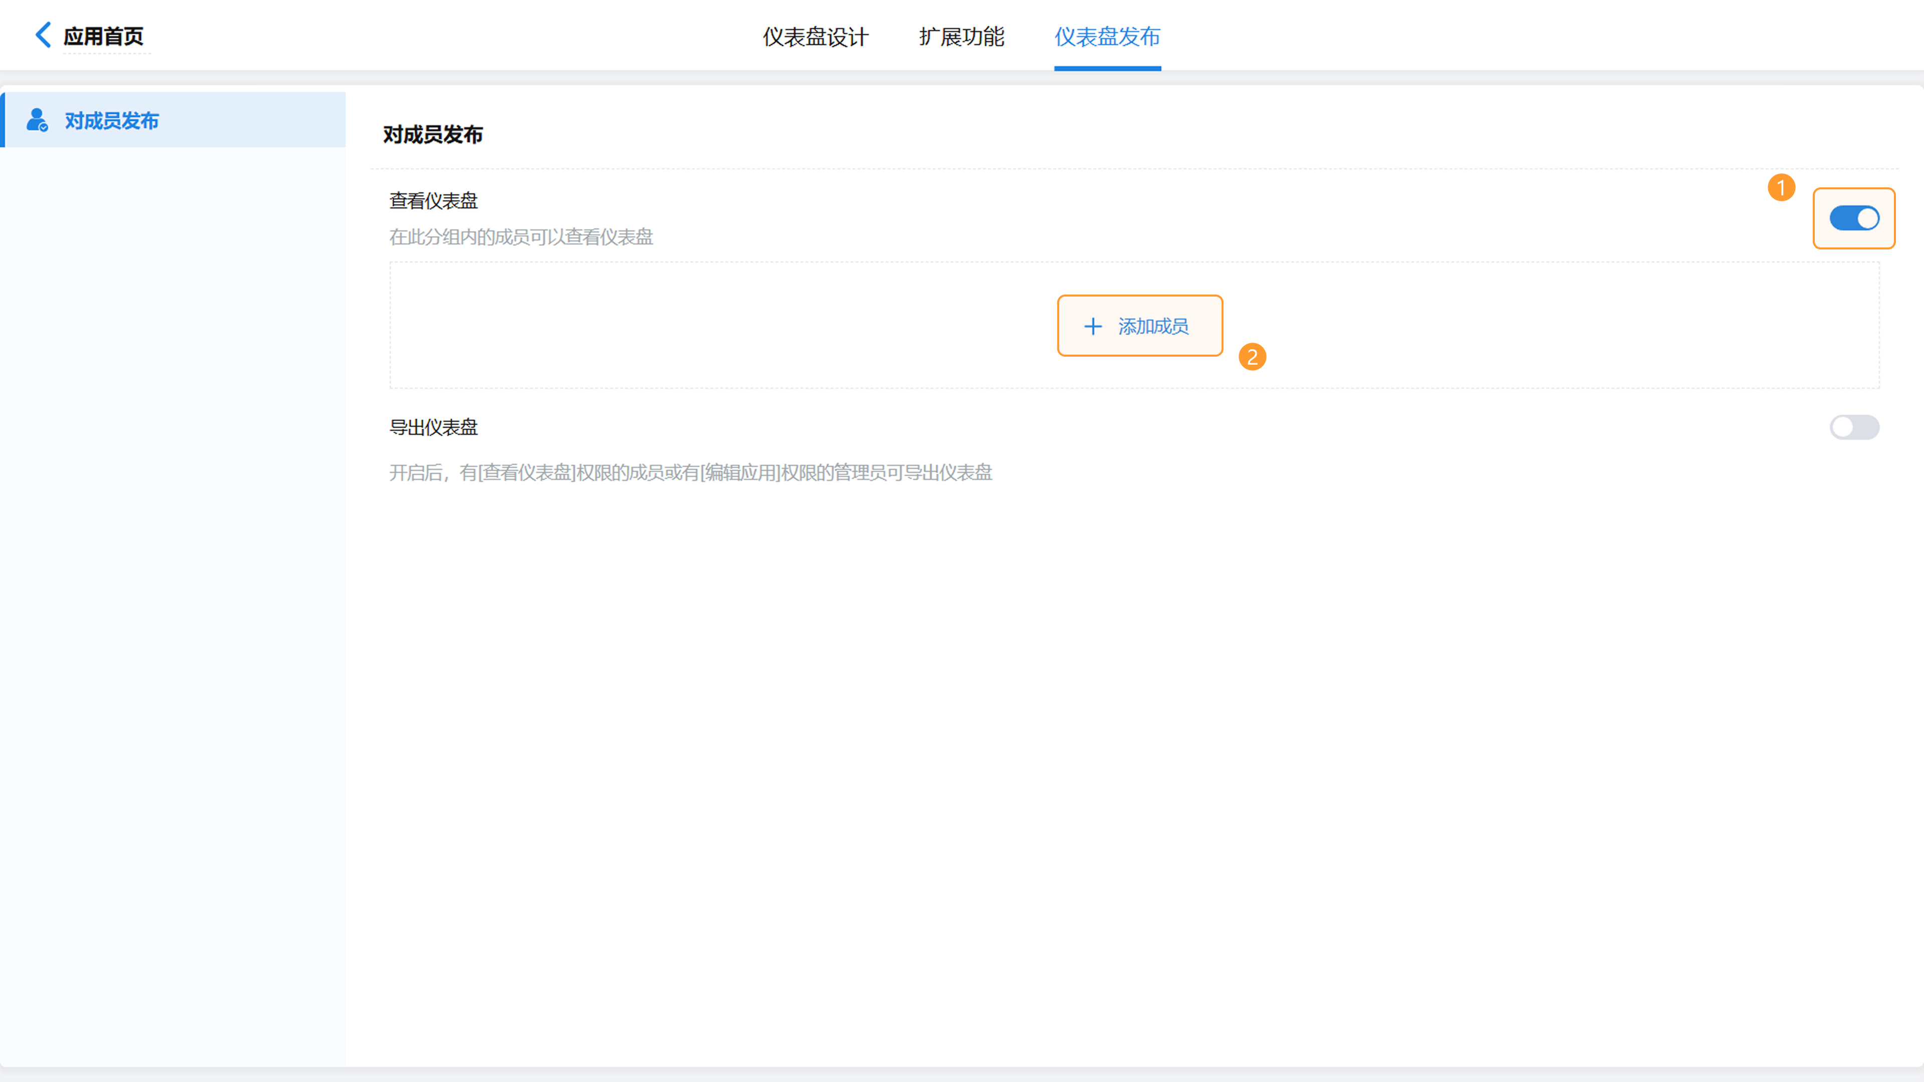Switch to the 扩展功能 tab
This screenshot has height=1082, width=1924.
pyautogui.click(x=962, y=37)
